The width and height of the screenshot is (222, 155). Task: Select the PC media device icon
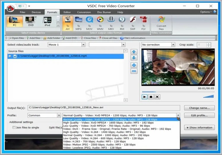click(15, 22)
